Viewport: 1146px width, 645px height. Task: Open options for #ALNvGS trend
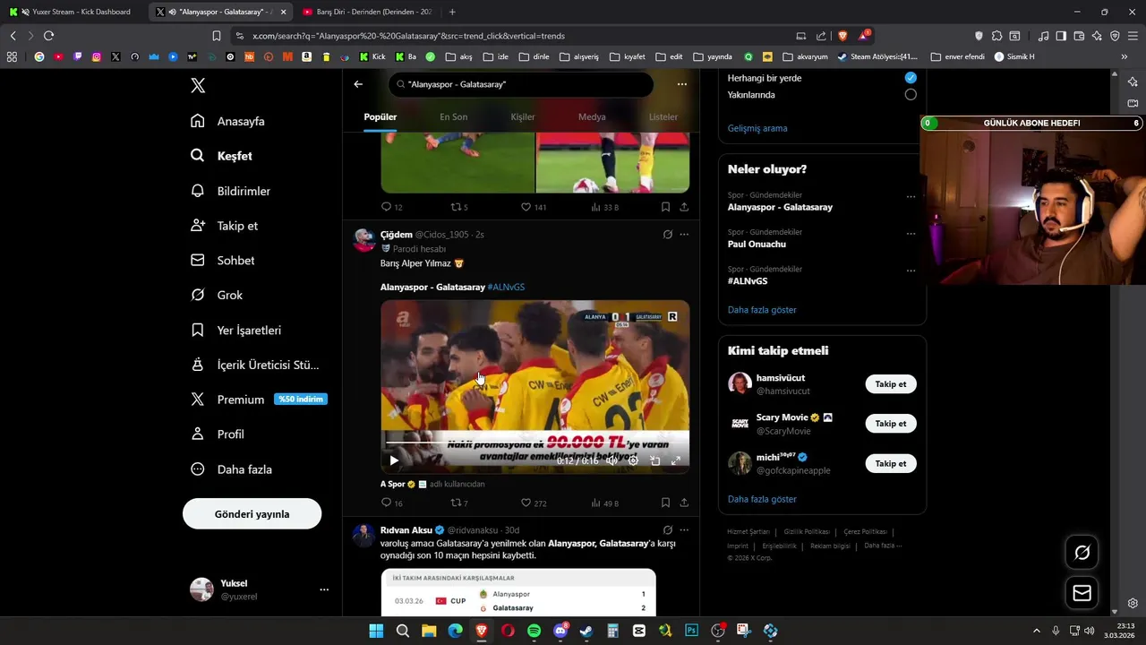click(911, 271)
